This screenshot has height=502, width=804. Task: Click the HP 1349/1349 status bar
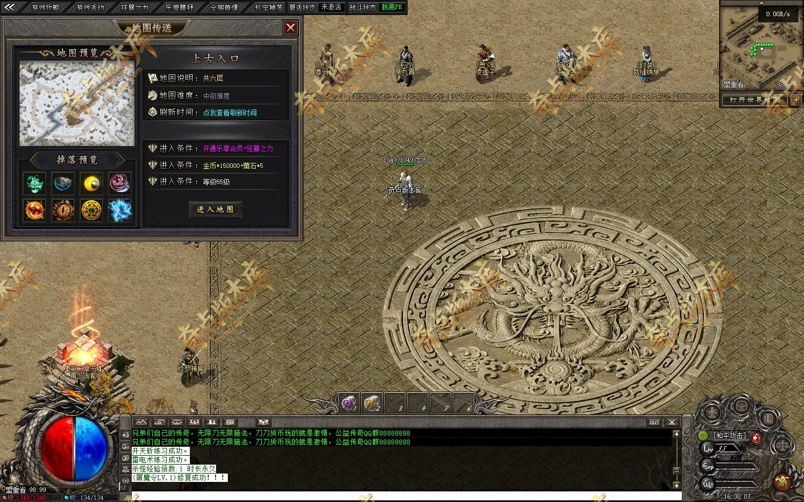tap(31, 498)
